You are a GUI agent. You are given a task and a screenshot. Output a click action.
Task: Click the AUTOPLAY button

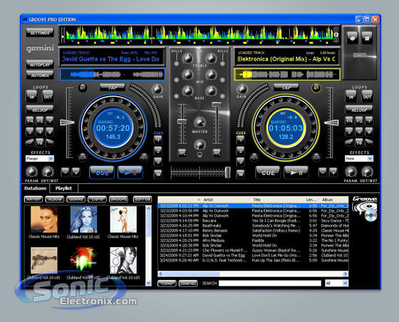[x=40, y=64]
